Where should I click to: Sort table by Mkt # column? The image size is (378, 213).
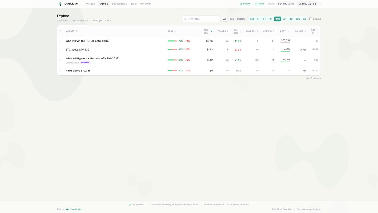[314, 31]
